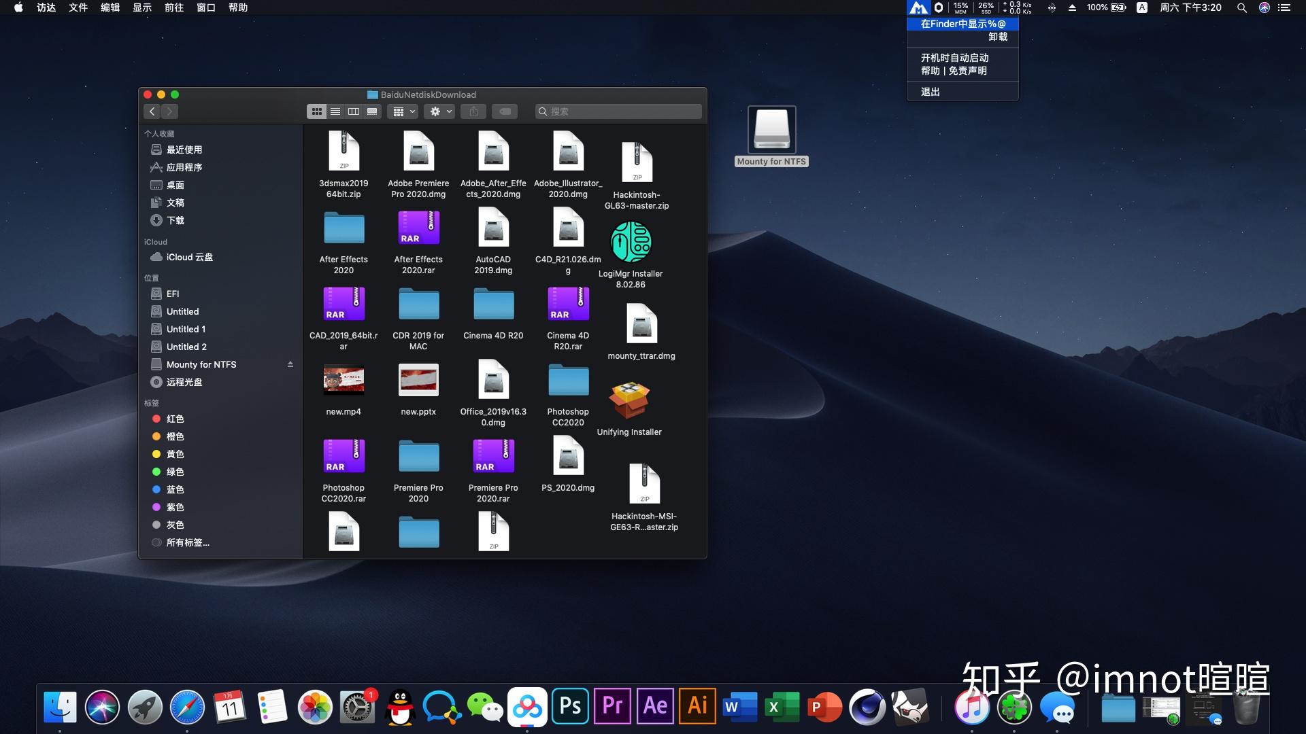
Task: Open the Mounty menu bar icon
Action: pos(918,8)
